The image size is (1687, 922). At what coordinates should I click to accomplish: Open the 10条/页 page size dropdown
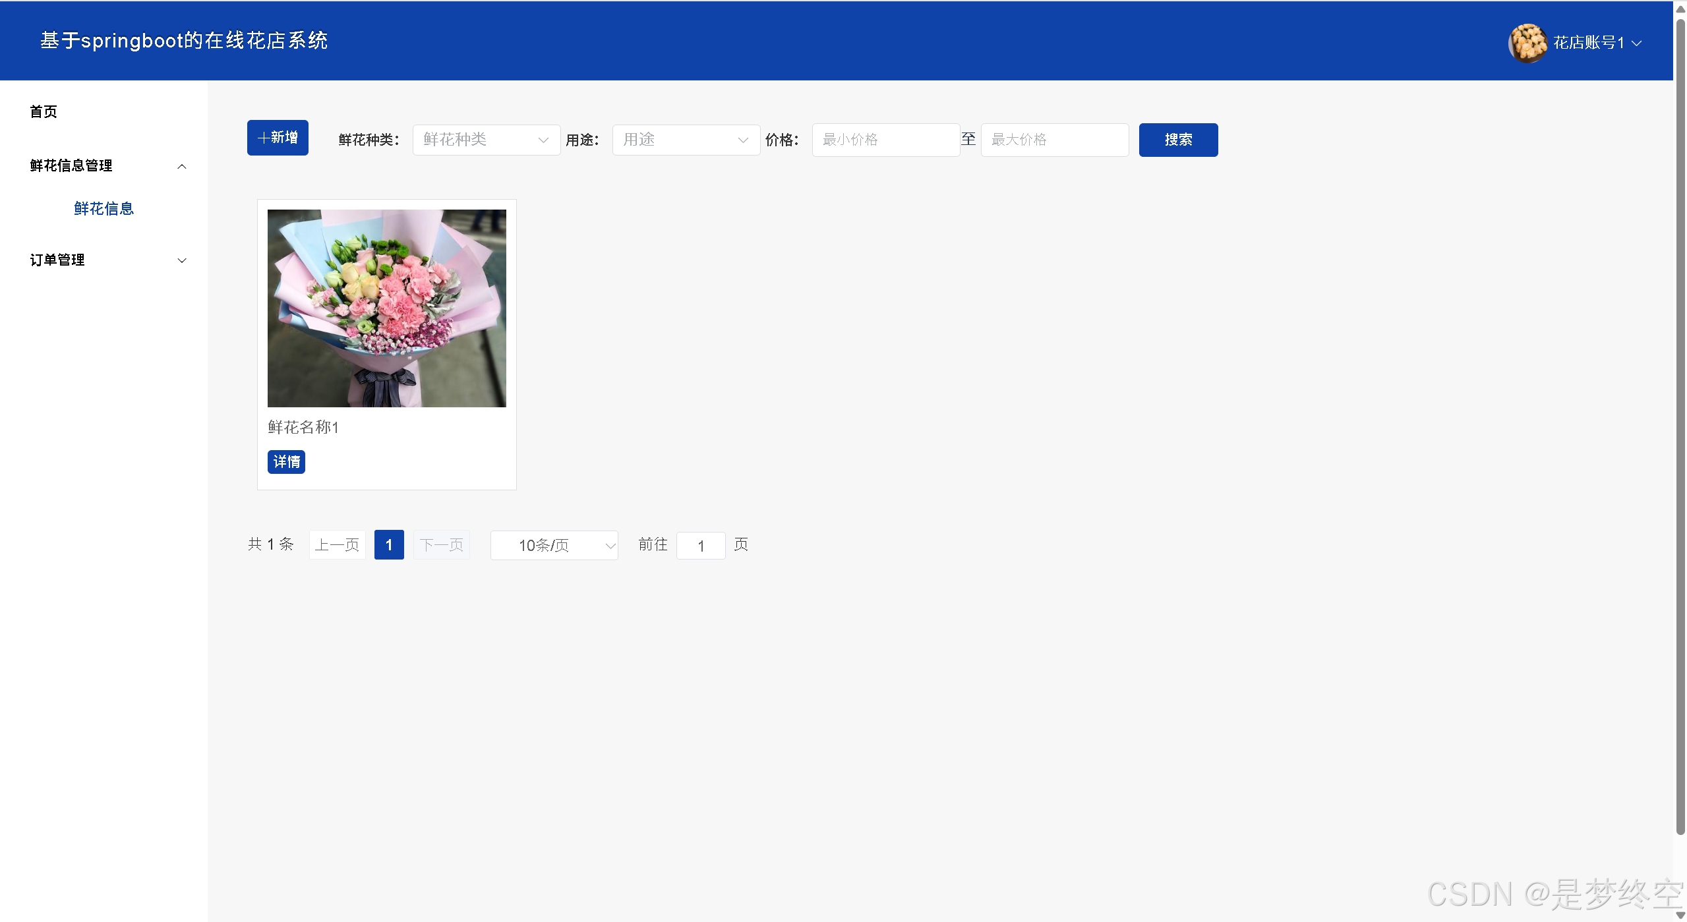pos(554,545)
